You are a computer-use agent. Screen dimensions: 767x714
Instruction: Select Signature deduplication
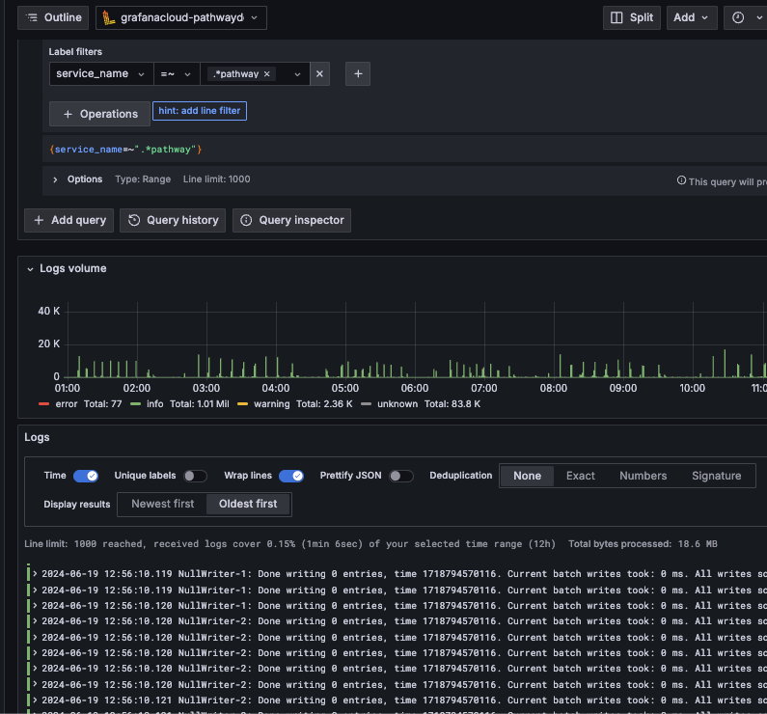click(x=716, y=476)
